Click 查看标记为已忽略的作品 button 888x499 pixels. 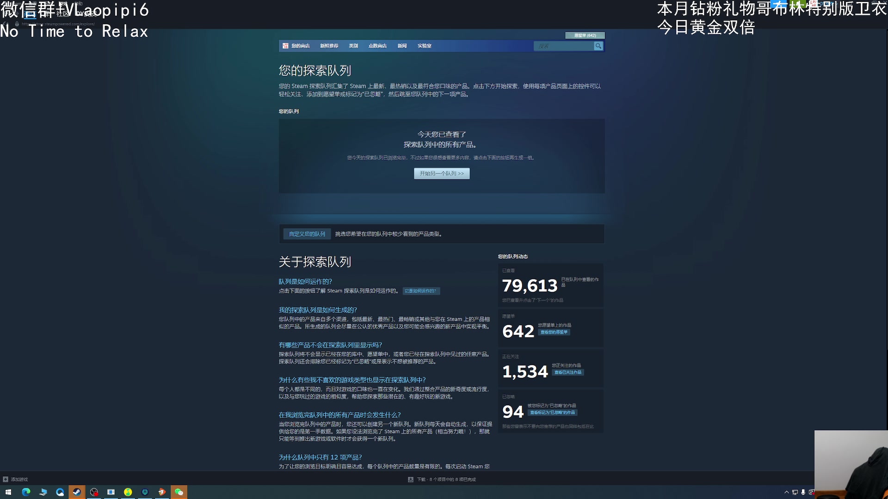point(553,413)
